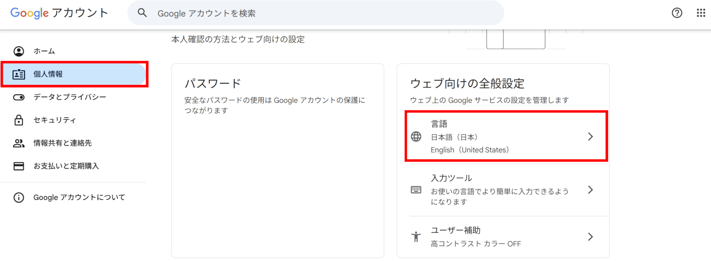
Task: Click the search magnifier icon
Action: (142, 13)
